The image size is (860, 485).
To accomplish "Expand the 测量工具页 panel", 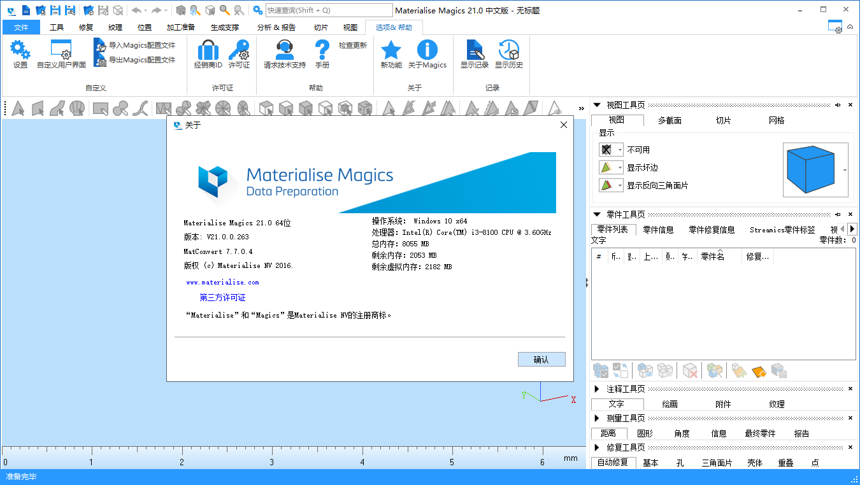I will tap(597, 418).
